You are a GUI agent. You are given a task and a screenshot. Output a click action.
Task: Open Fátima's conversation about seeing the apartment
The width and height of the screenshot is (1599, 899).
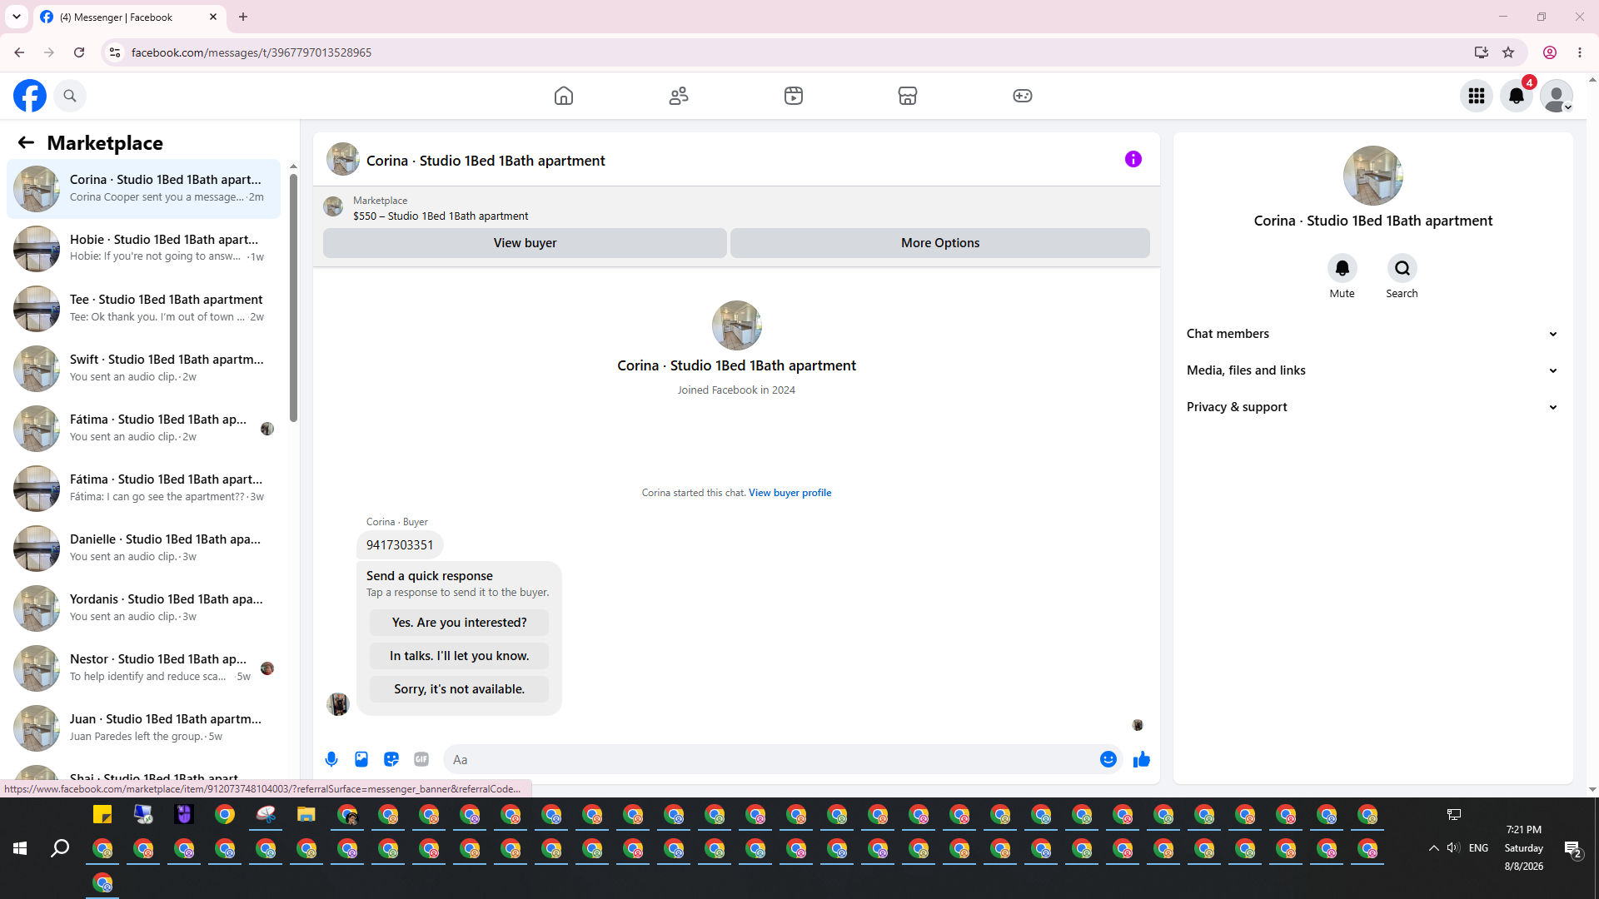click(x=143, y=489)
